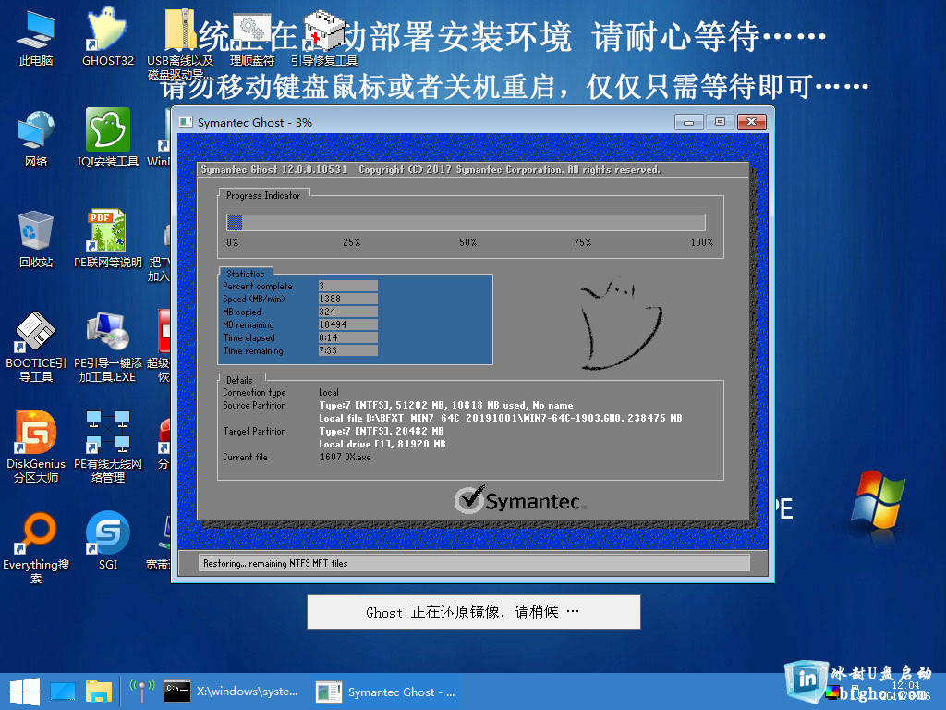The width and height of the screenshot is (946, 710).
Task: Launch the GHOST32 desktop shortcut
Action: [x=107, y=37]
